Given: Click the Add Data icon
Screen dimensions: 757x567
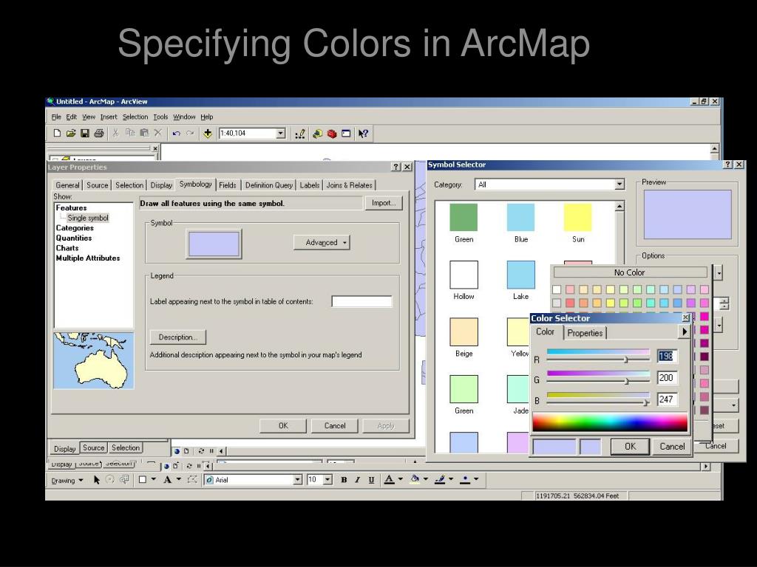Looking at the screenshot, I should [x=208, y=134].
